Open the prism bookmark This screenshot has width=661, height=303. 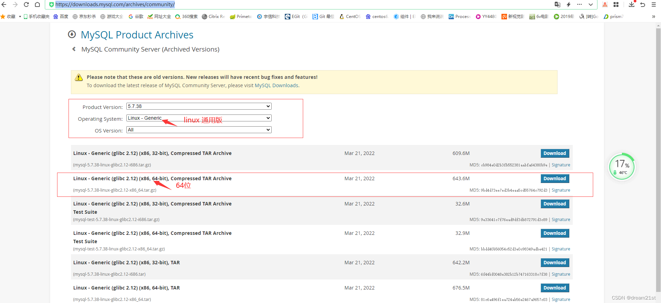613,16
